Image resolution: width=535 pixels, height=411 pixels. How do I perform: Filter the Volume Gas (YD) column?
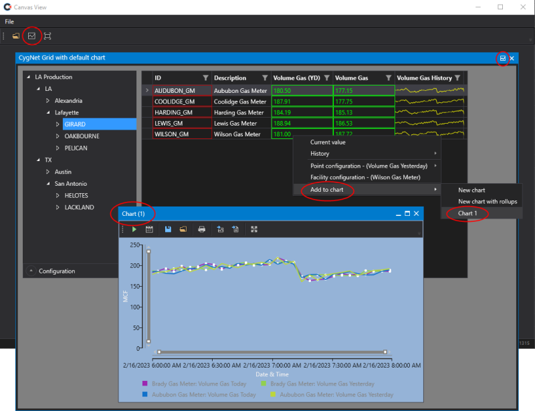[x=327, y=78]
